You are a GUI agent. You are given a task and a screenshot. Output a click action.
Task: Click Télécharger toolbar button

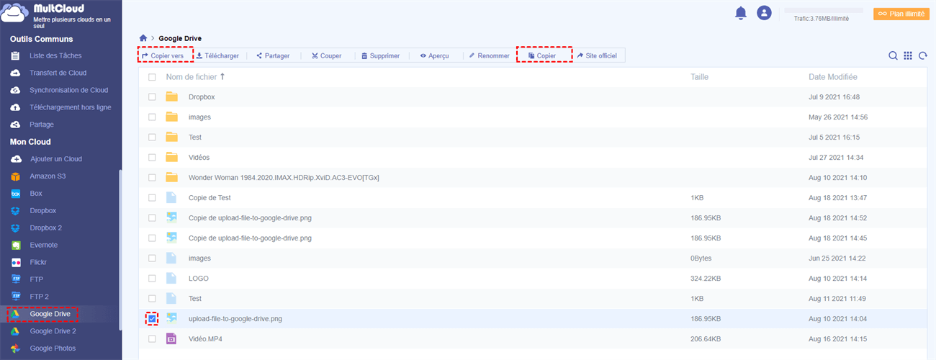tap(217, 55)
